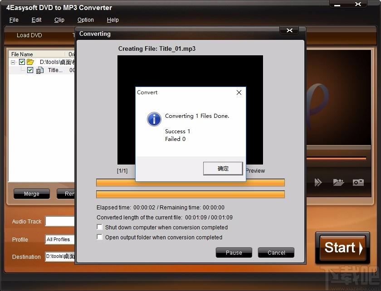381x291 pixels.
Task: Select the Title... row in file list
Action: (x=42, y=70)
